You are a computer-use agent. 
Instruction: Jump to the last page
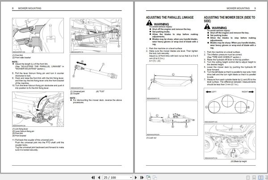[142, 177]
